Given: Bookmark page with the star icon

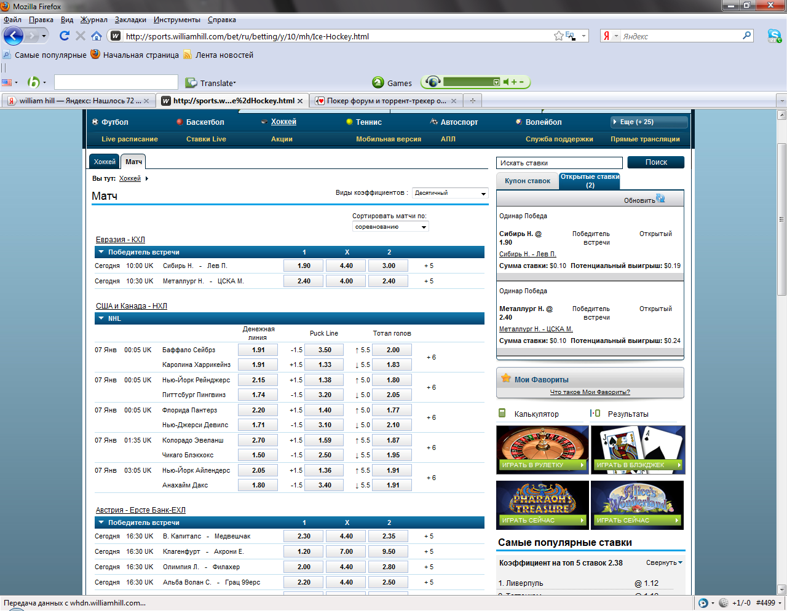Looking at the screenshot, I should coord(558,36).
